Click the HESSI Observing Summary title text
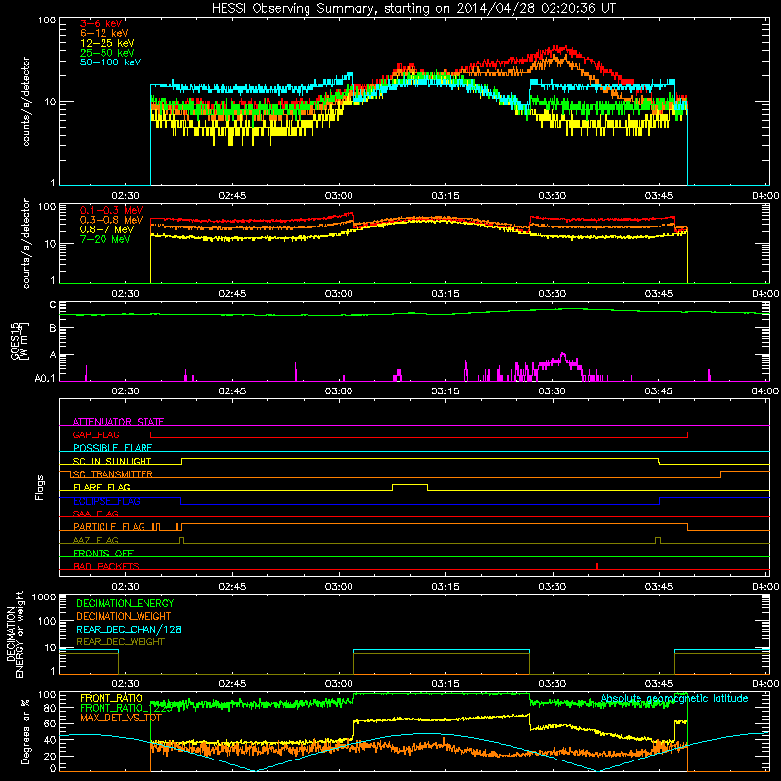This screenshot has width=781, height=781. coord(413,8)
